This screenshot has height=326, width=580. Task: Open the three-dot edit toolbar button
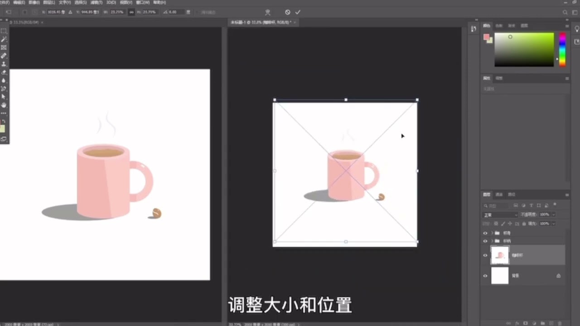pos(4,113)
